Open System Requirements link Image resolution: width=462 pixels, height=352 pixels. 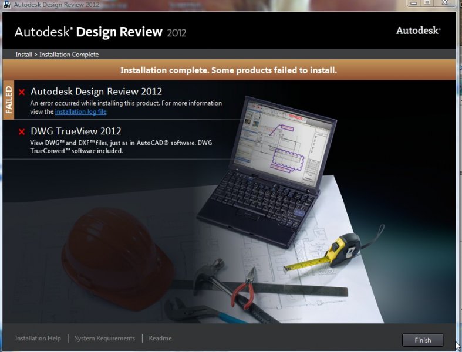coord(105,338)
